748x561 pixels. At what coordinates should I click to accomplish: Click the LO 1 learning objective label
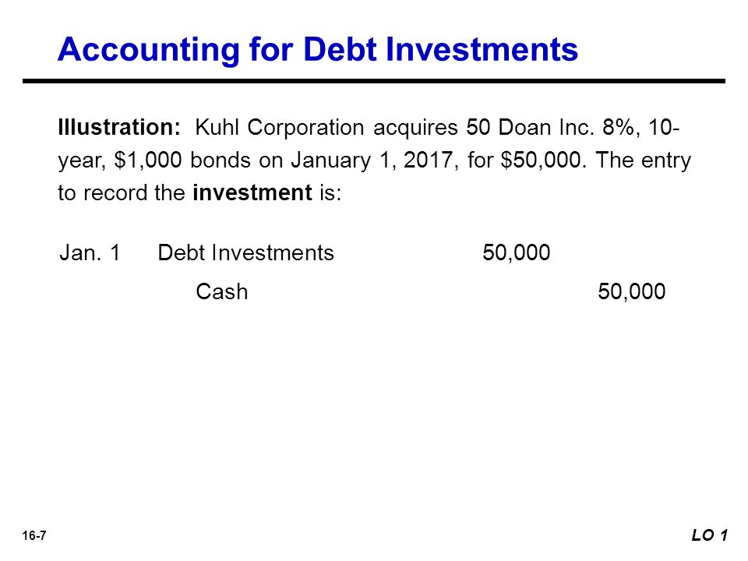click(x=709, y=535)
